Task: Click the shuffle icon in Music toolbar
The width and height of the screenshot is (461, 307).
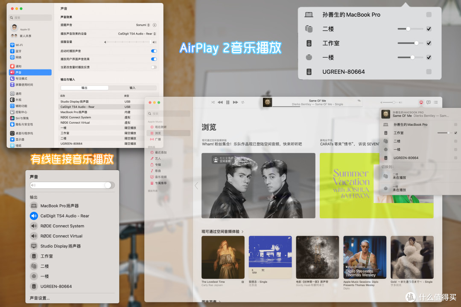Action: [x=213, y=102]
